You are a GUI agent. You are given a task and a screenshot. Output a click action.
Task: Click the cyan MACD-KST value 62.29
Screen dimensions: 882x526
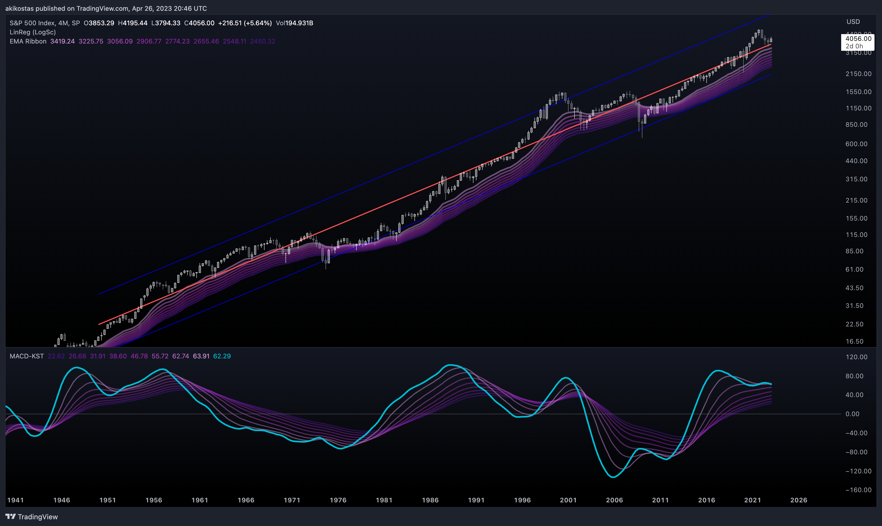222,356
